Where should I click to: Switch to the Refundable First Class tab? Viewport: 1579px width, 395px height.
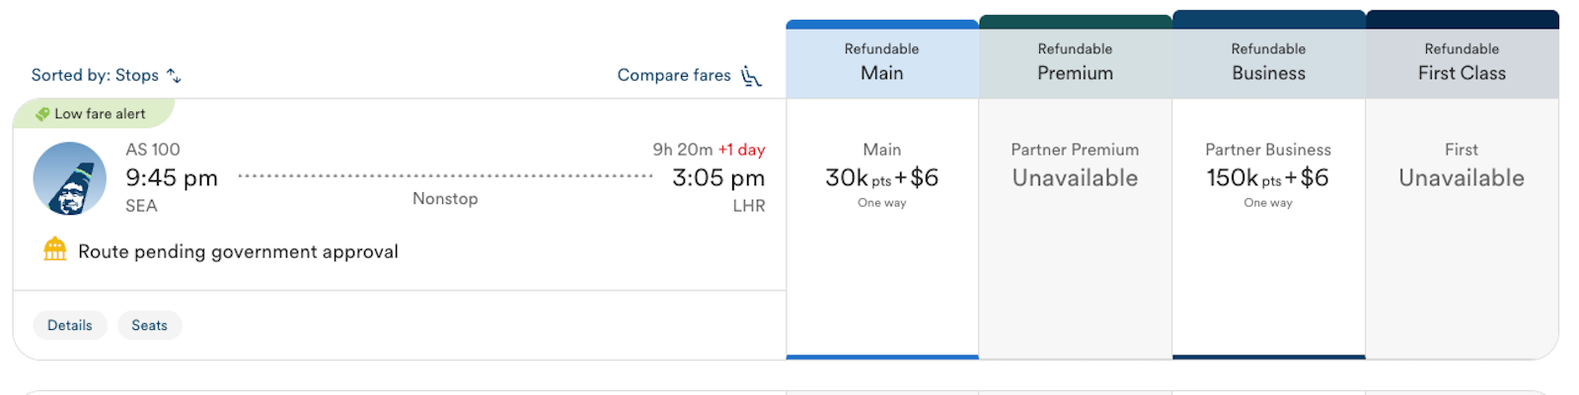tap(1462, 61)
